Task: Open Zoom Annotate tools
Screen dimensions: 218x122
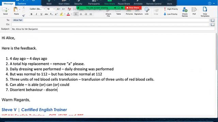Action: click(x=138, y=3)
